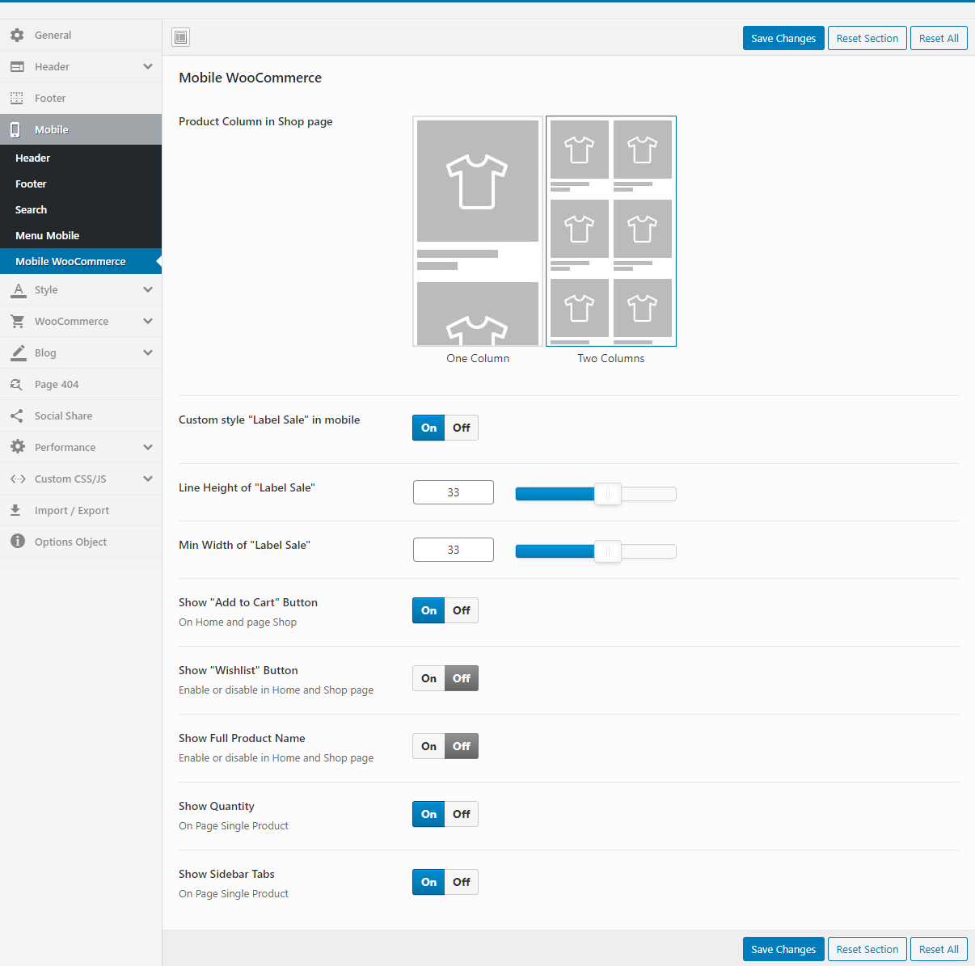Open the Page 404 section
This screenshot has width=975, height=966.
pyautogui.click(x=81, y=384)
